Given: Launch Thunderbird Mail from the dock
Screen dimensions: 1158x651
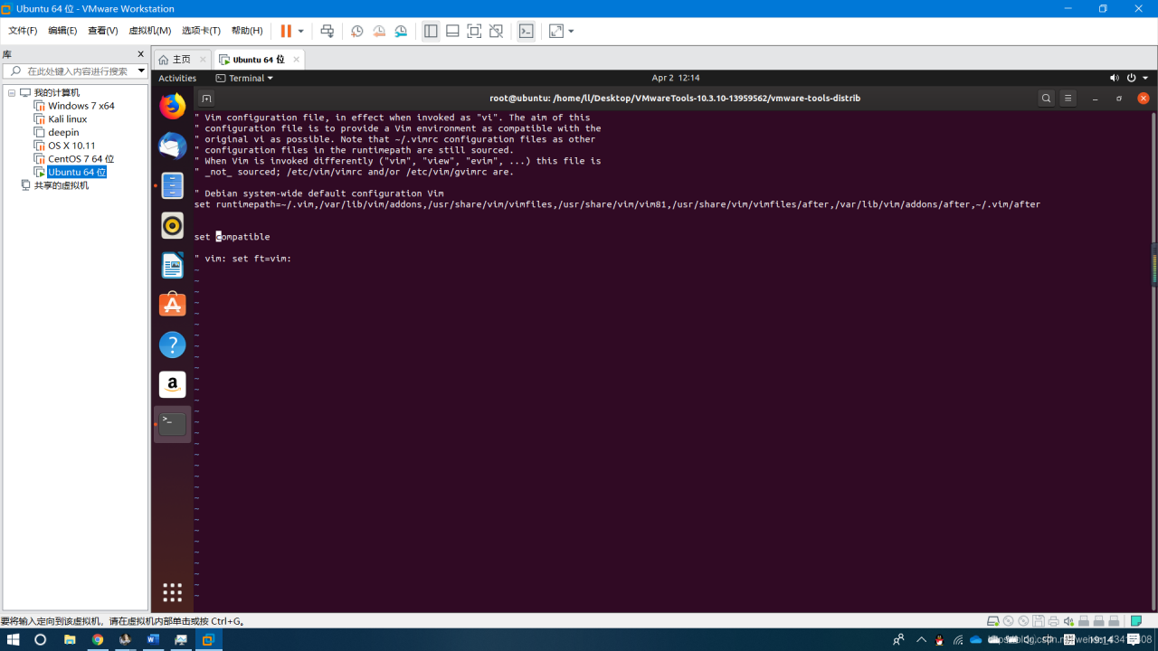Looking at the screenshot, I should pyautogui.click(x=172, y=146).
